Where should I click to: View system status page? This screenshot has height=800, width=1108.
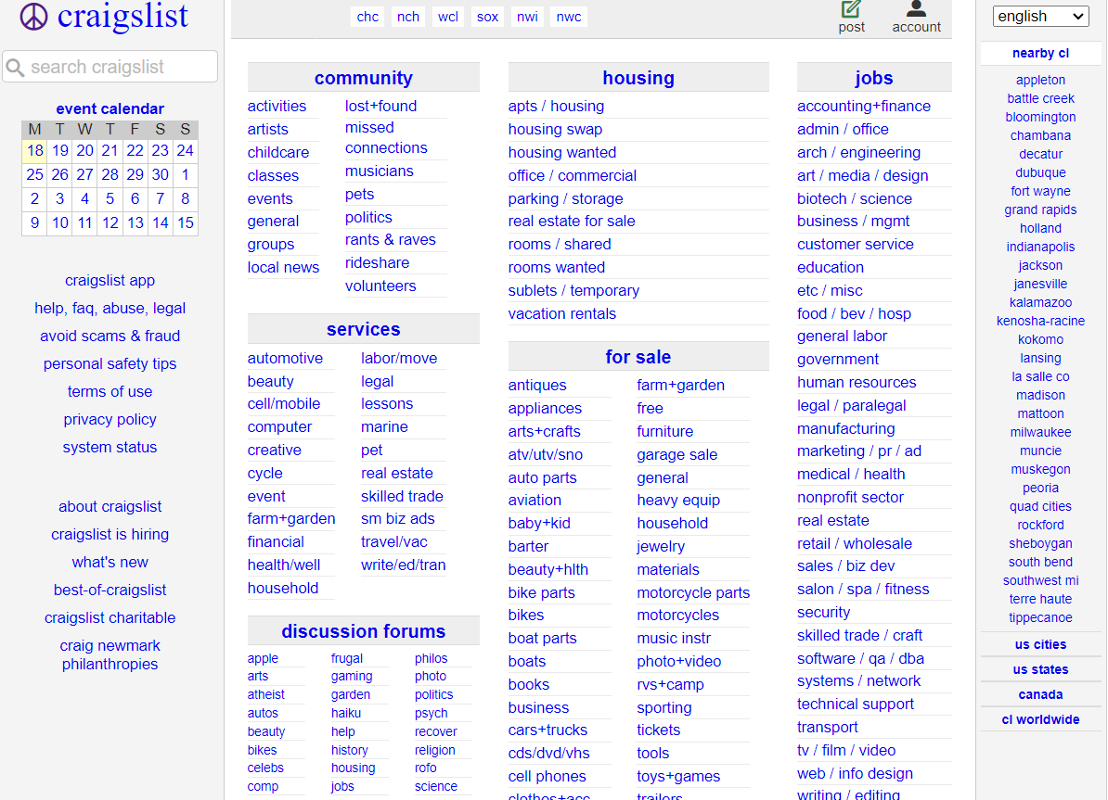pyautogui.click(x=110, y=447)
